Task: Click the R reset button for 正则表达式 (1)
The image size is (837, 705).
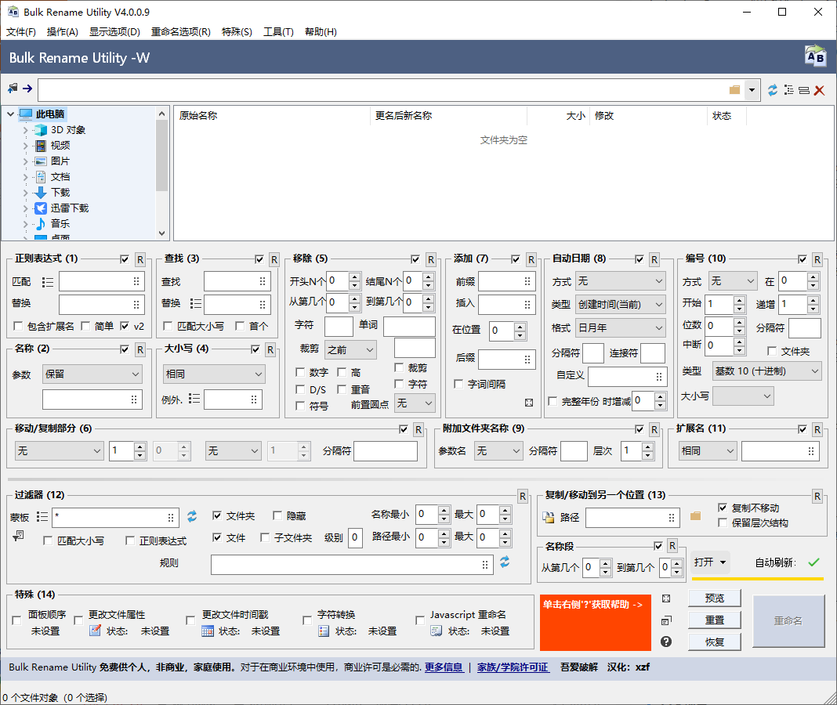Action: pos(140,259)
